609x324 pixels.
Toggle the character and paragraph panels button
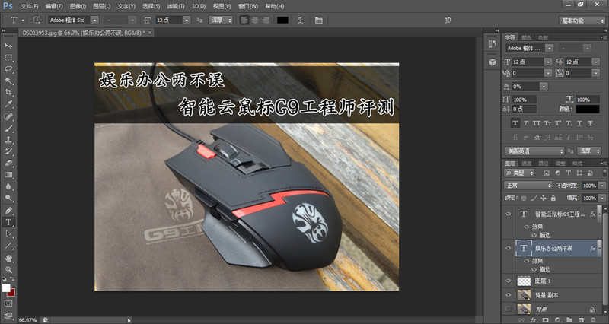tap(318, 21)
